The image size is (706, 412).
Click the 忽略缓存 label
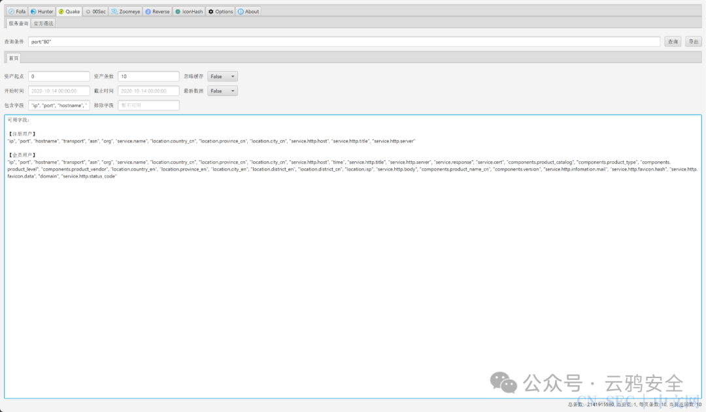(193, 76)
